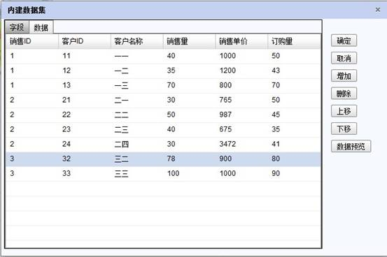Select the cell with 客户ID 11
387x257 pixels.
tap(85, 56)
